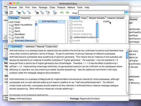Click the binoculars find class icon
This screenshot has width=141, height=106.
point(19,13)
